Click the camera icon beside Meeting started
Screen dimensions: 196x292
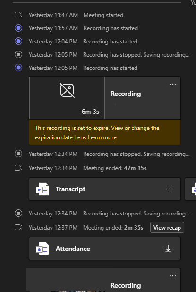(x=18, y=15)
